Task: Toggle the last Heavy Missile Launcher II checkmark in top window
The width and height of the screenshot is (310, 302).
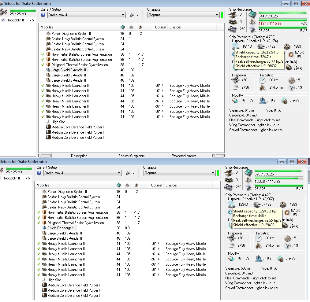Action: (x=43, y=117)
